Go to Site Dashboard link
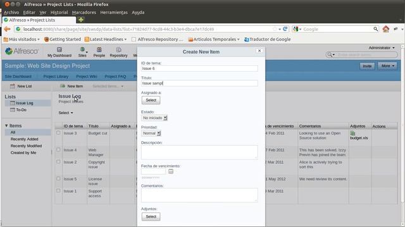Image resolution: width=405 pixels, height=227 pixels. click(18, 76)
